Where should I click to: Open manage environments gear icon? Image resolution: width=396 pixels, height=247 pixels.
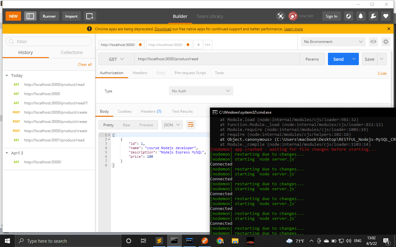tap(385, 42)
